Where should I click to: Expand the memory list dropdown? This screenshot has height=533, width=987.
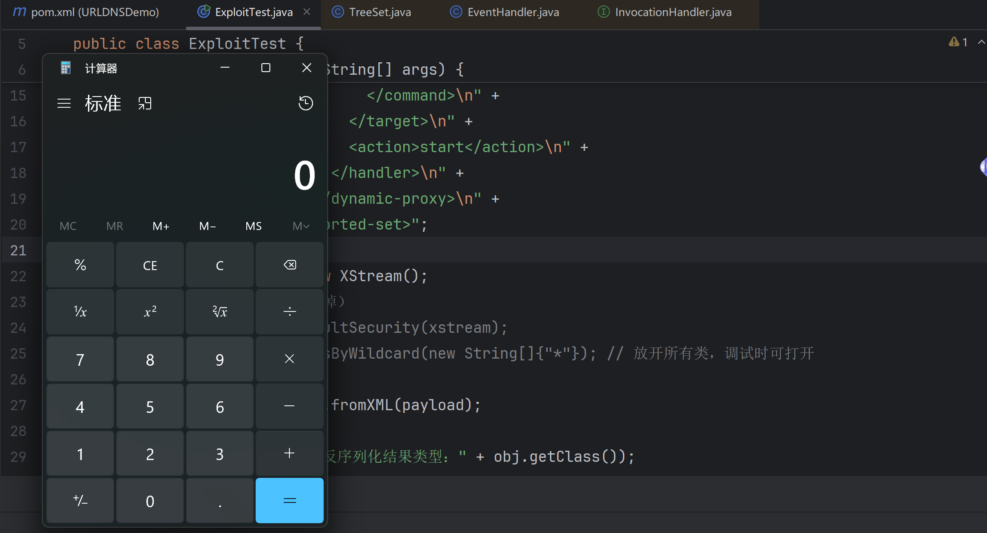tap(301, 226)
